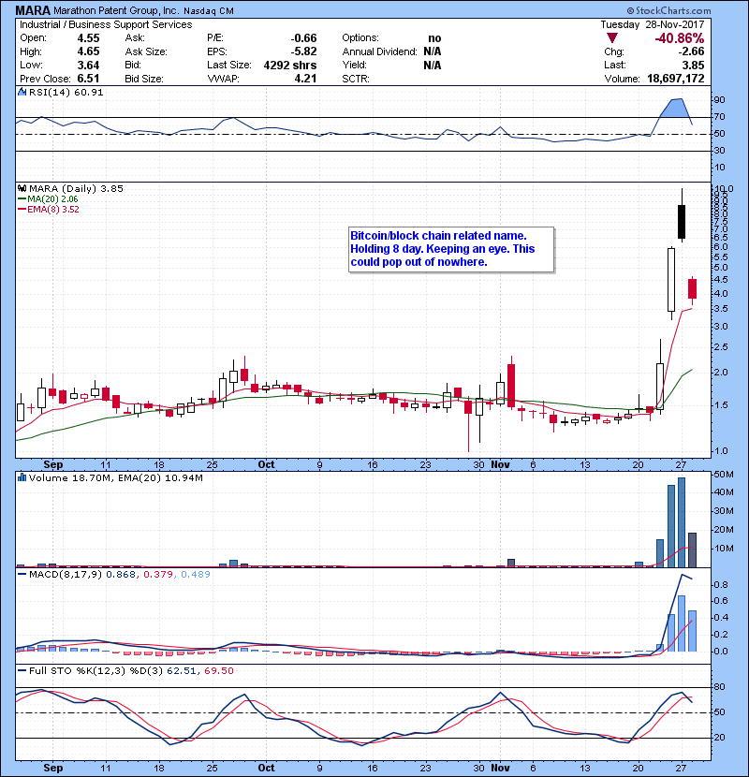Click the RSI value 60.91
This screenshot has width=749, height=777.
pos(90,92)
